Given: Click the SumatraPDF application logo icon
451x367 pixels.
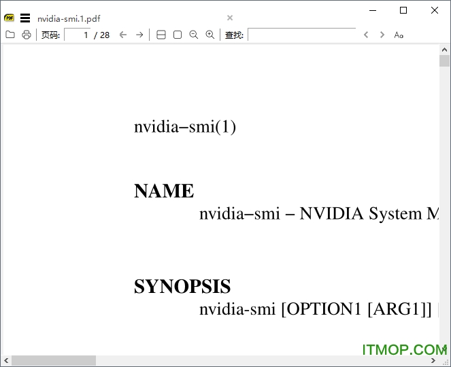Looking at the screenshot, I should (10, 18).
